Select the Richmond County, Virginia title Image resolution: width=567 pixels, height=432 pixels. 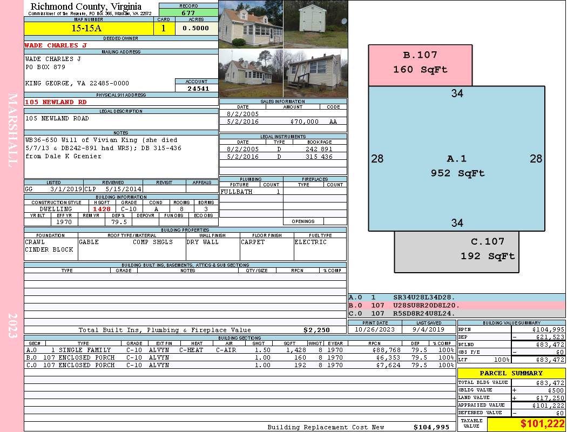point(86,6)
